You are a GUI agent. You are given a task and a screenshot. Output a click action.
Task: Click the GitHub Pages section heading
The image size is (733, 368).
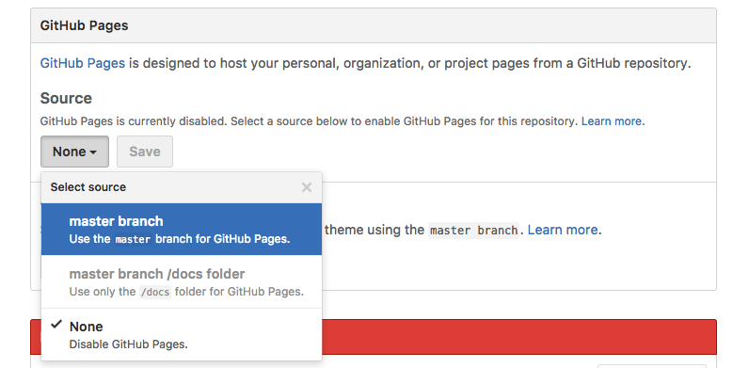(x=84, y=25)
